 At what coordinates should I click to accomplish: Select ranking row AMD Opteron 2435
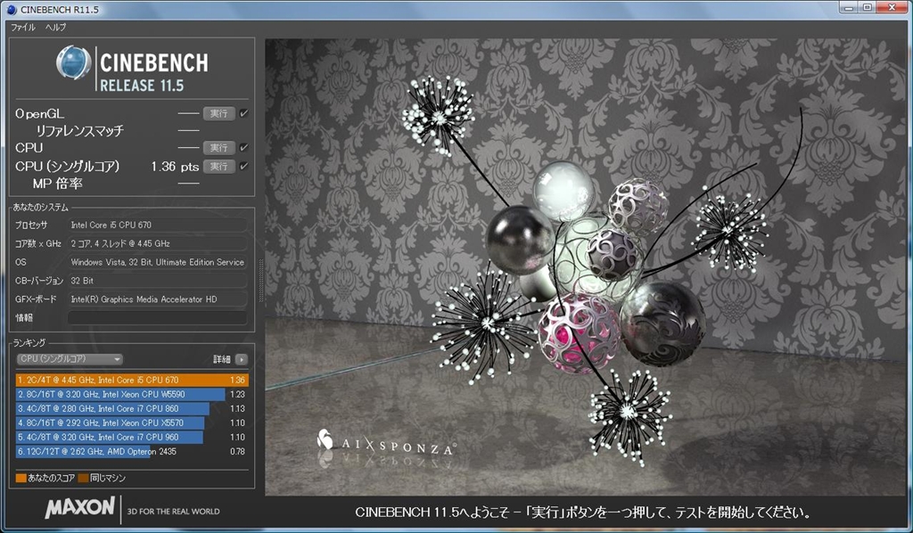(132, 452)
